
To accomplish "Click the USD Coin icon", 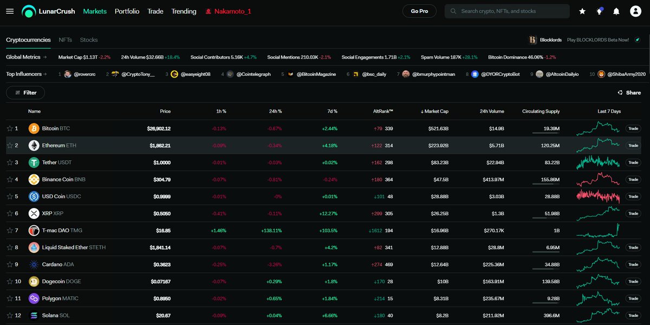I will 34,196.
